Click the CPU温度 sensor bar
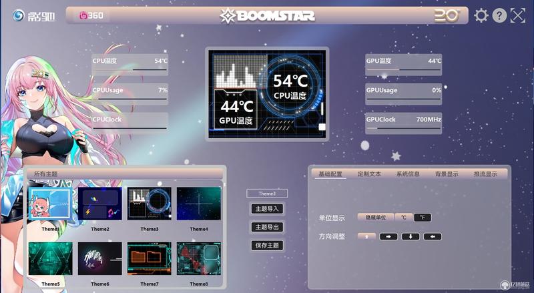Screen dimensions: 534x293 tap(129, 64)
